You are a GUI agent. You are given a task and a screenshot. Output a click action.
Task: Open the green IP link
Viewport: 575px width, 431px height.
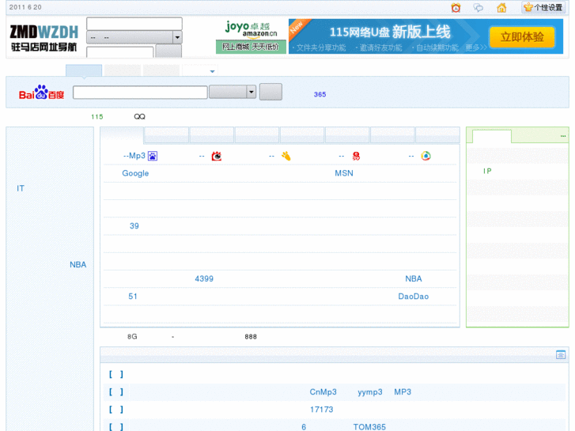pyautogui.click(x=487, y=171)
